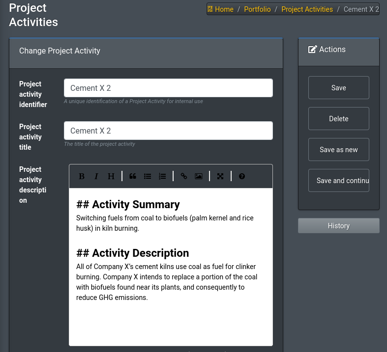387x352 pixels.
Task: Delete this project activity
Action: click(338, 119)
